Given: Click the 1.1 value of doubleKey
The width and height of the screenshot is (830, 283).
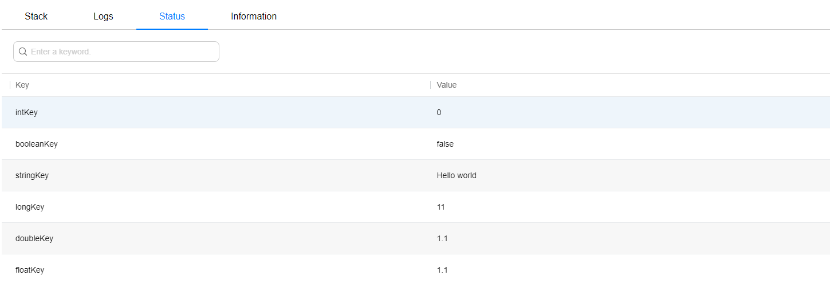Looking at the screenshot, I should point(442,238).
